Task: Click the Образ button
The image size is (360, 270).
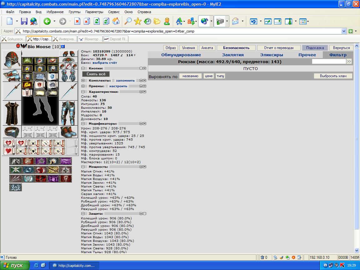Action: pyautogui.click(x=171, y=48)
